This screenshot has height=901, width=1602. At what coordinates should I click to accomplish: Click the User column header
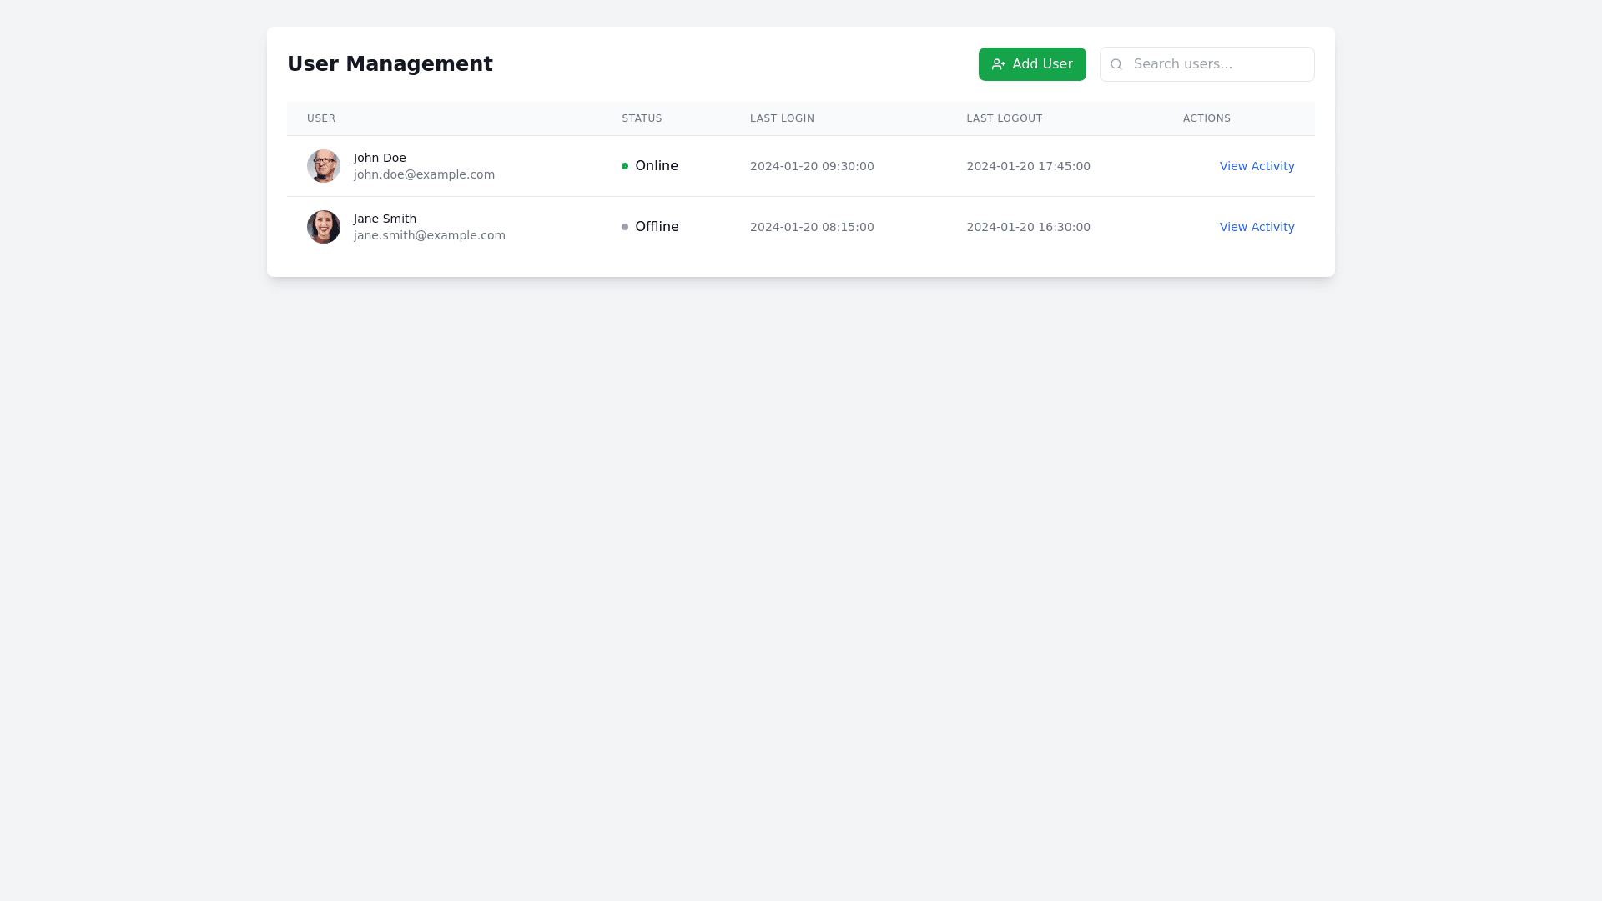pos(321,118)
